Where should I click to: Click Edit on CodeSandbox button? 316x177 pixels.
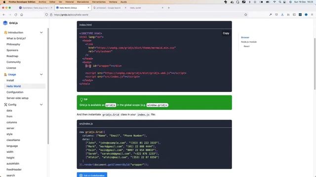[x=92, y=175]
